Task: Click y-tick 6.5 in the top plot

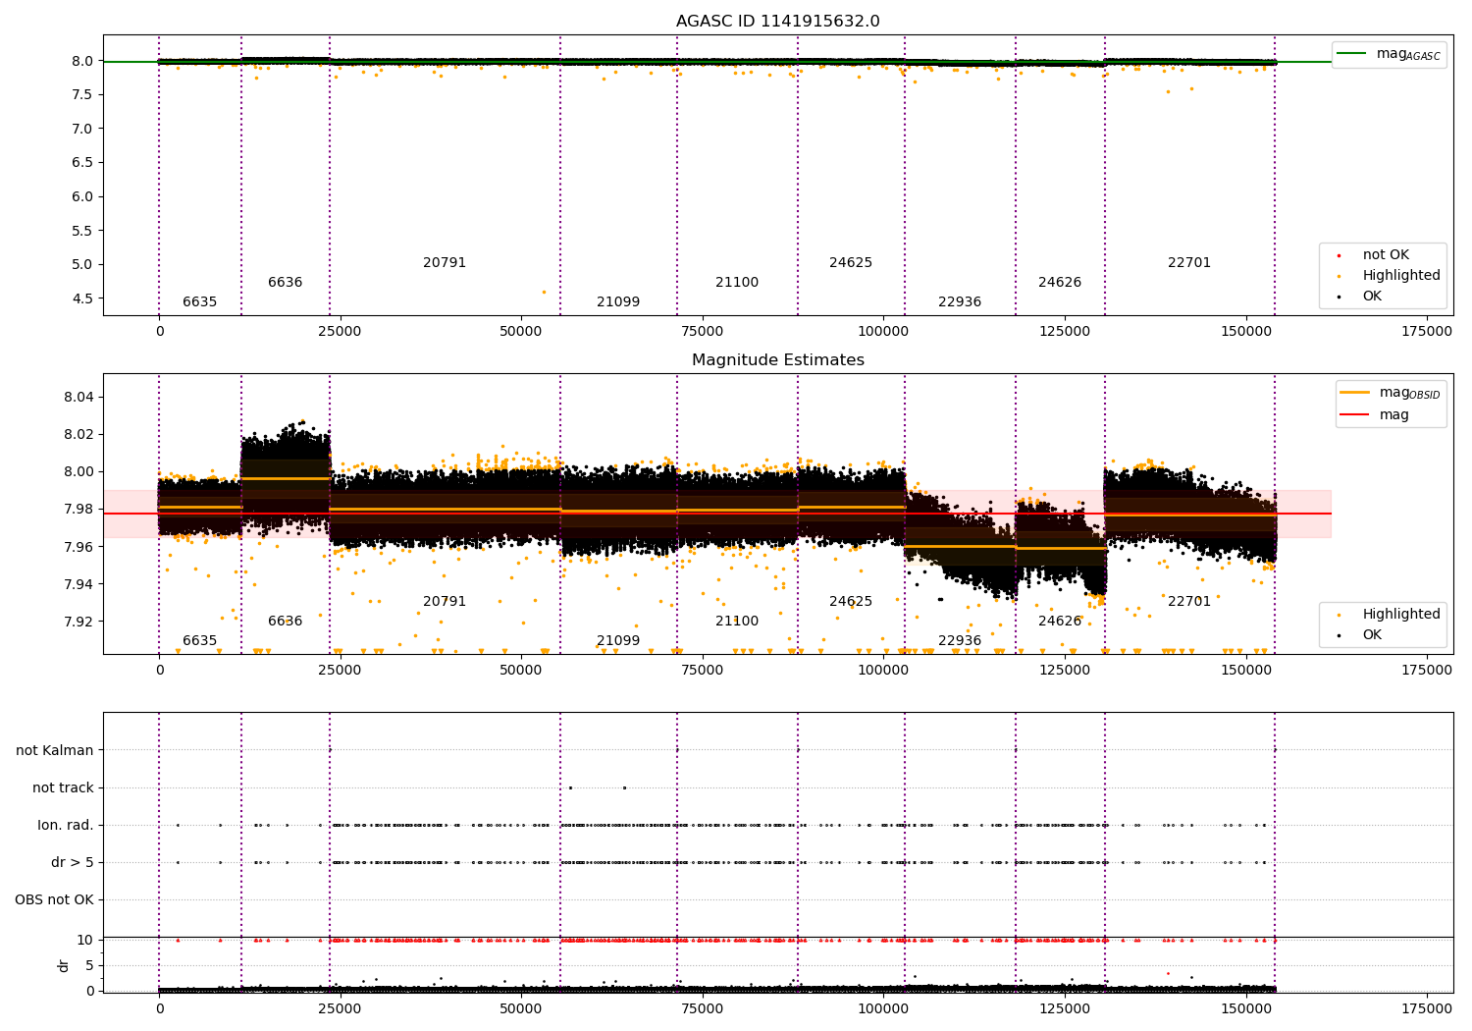Action: [82, 163]
